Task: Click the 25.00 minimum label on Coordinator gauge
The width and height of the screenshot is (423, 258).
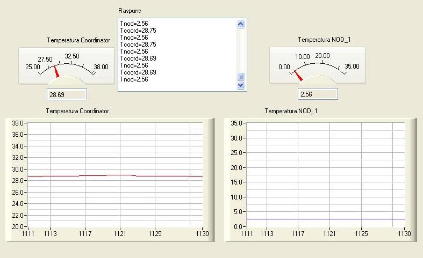Action: 33,67
